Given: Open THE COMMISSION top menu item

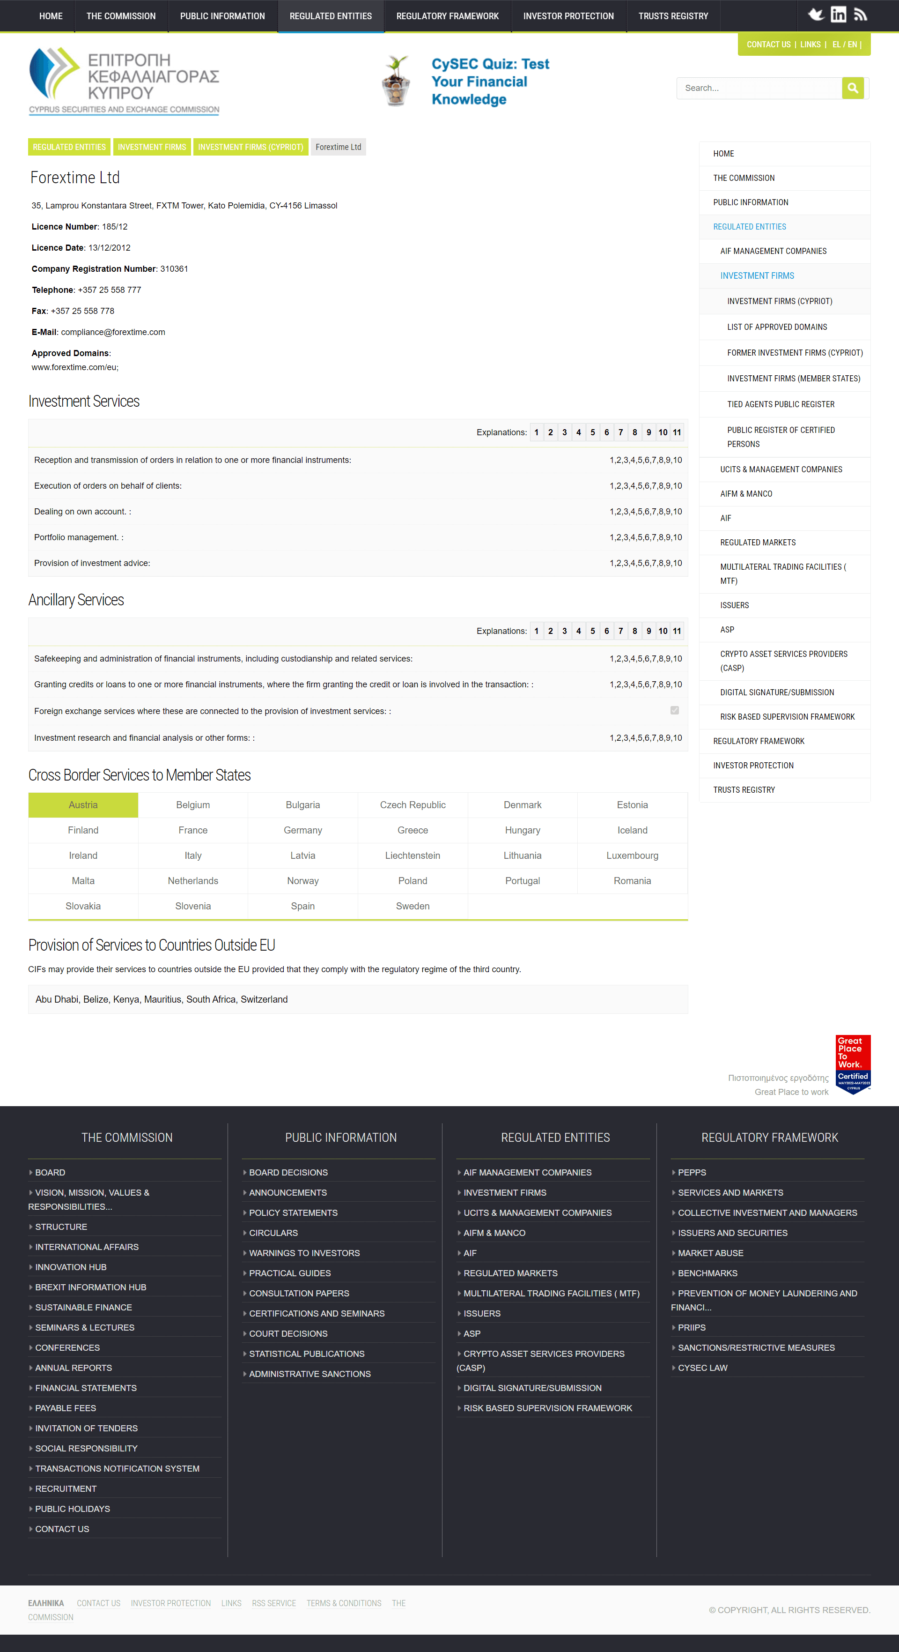Looking at the screenshot, I should (x=121, y=16).
